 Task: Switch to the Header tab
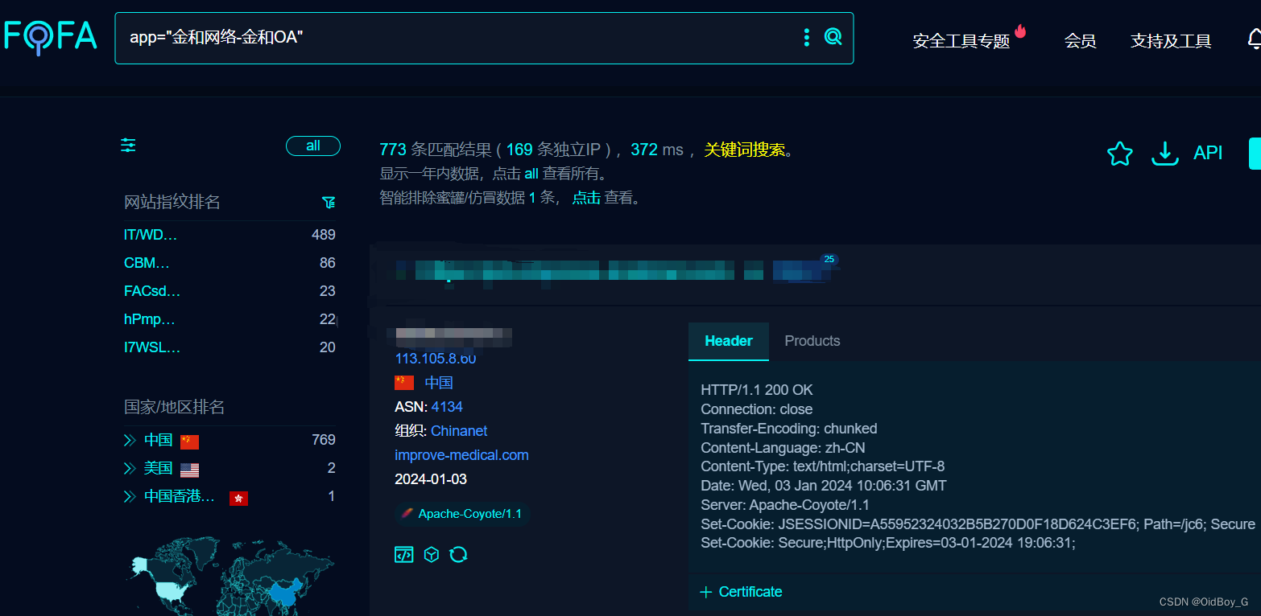729,341
